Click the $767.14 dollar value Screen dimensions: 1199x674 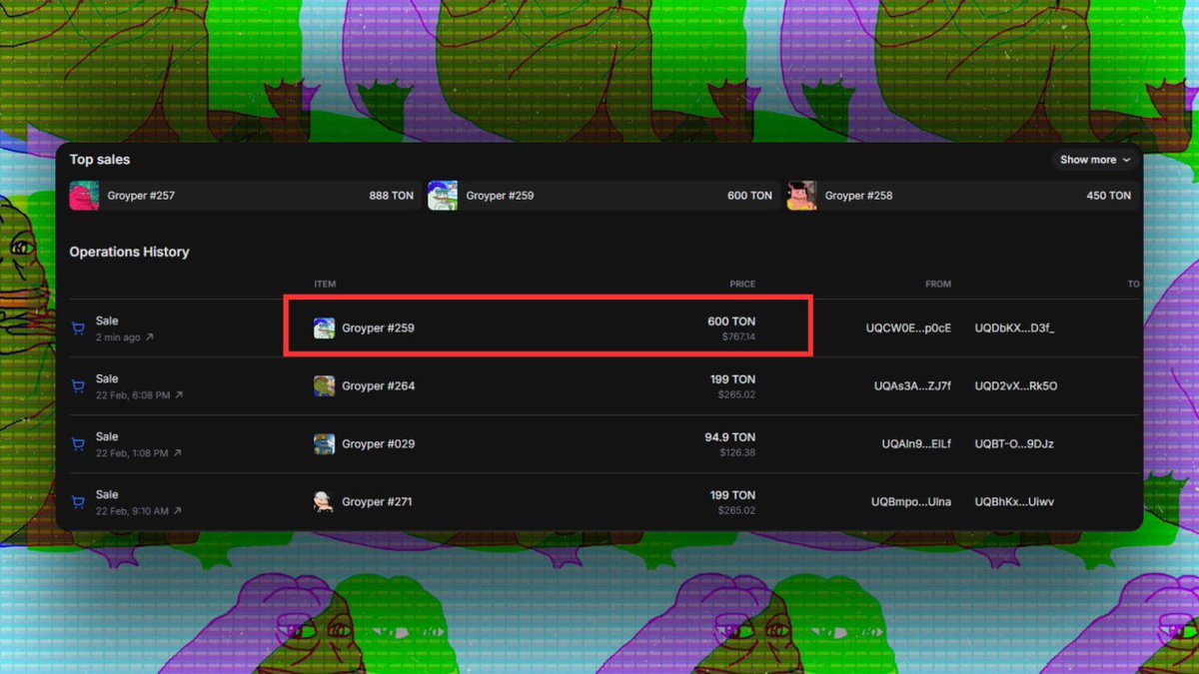coord(738,337)
